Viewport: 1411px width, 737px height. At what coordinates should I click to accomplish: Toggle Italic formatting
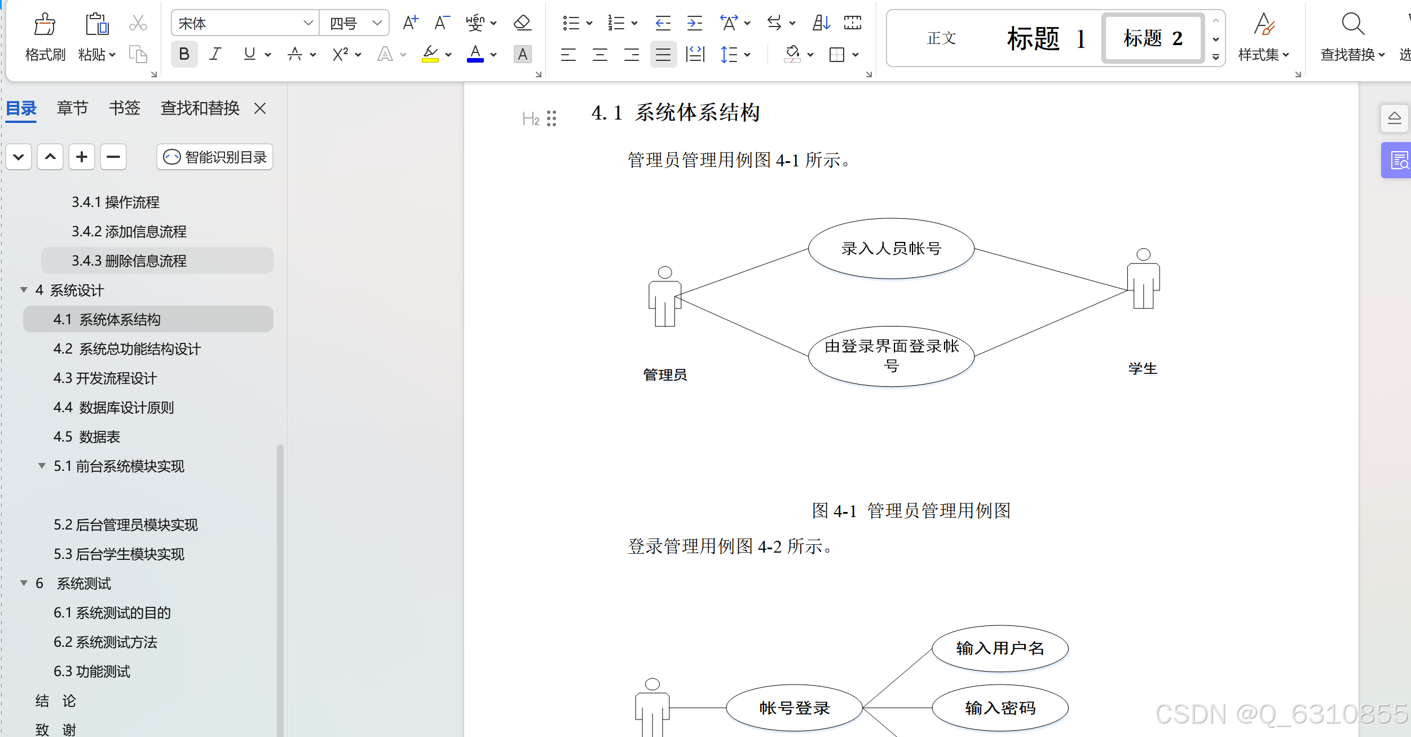(x=215, y=54)
